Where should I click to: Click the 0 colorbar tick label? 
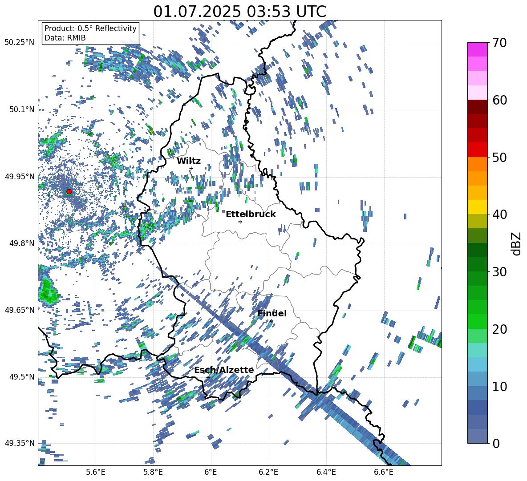(496, 443)
